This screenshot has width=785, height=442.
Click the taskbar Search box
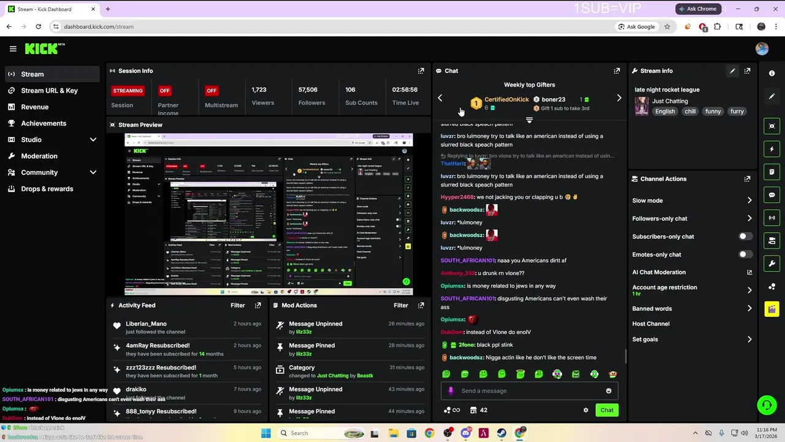[321, 433]
